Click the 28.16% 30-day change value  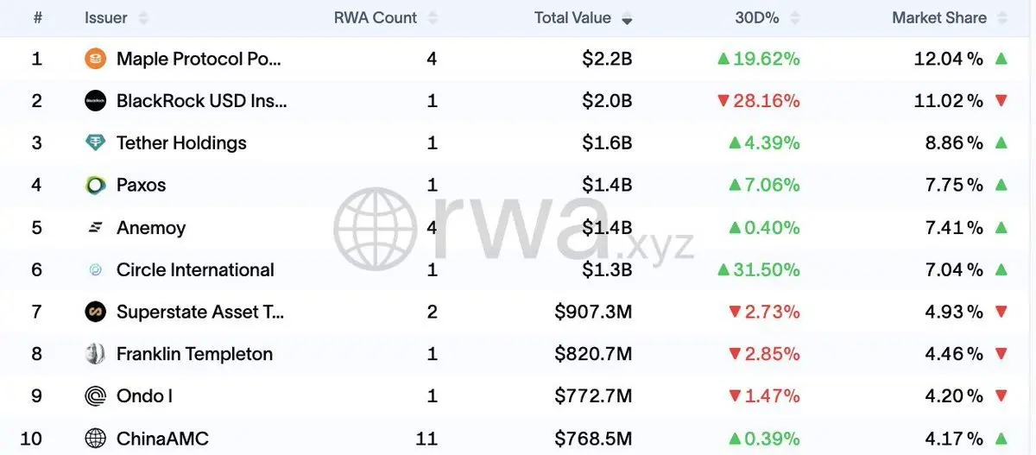(767, 101)
